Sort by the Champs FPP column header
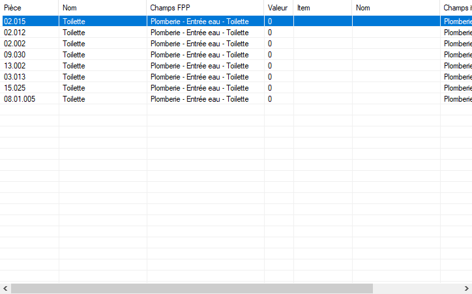472x294 pixels. coord(205,7)
